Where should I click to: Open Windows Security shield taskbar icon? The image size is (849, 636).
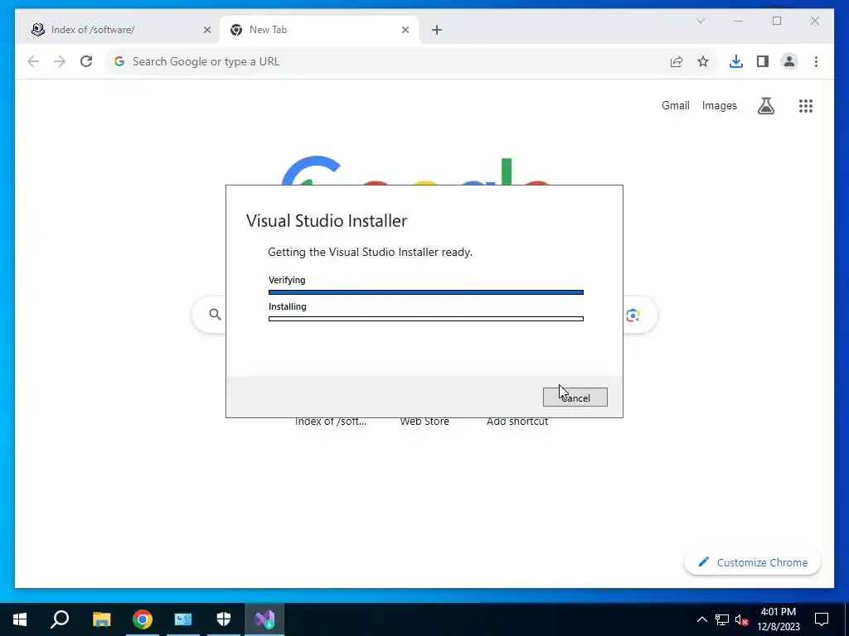(x=224, y=619)
